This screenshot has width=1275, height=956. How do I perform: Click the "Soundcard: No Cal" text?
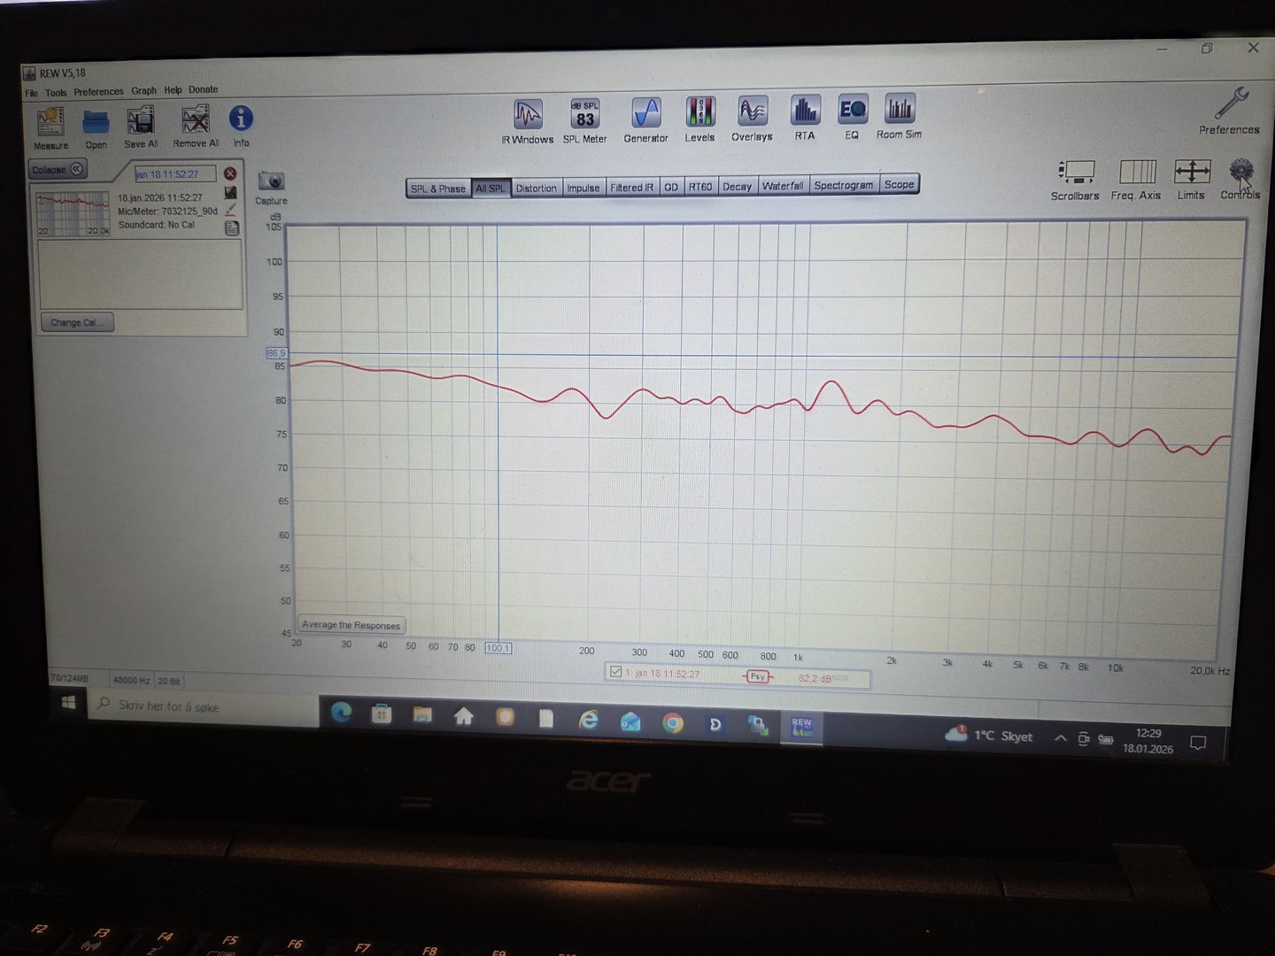157,225
